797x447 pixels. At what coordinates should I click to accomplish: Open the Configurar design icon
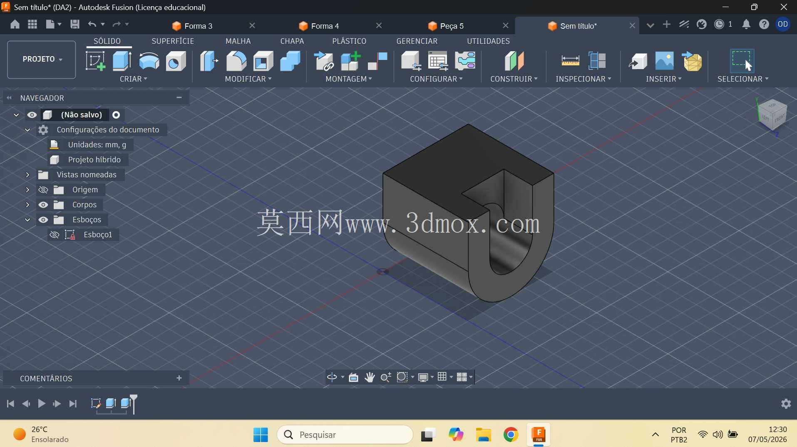pos(411,61)
